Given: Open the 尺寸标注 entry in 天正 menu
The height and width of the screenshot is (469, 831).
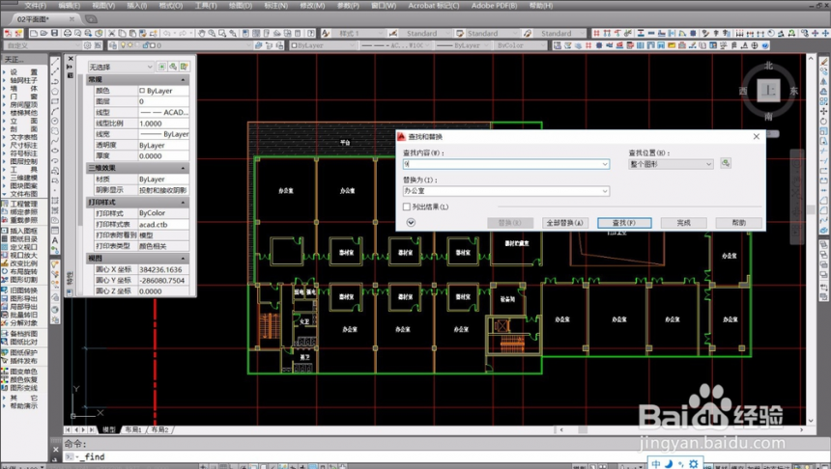Looking at the screenshot, I should click(x=24, y=145).
